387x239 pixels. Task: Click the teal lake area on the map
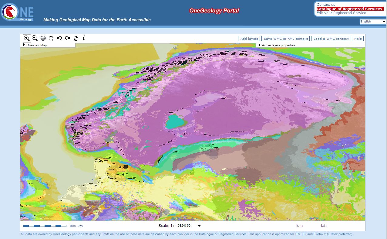(175, 122)
